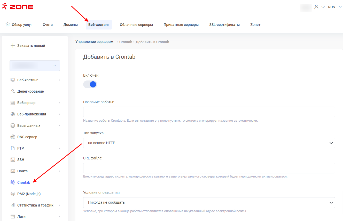Image resolution: width=343 pixels, height=221 pixels.
Task: Click the DNS сервер sidebar icon
Action: coord(13,137)
